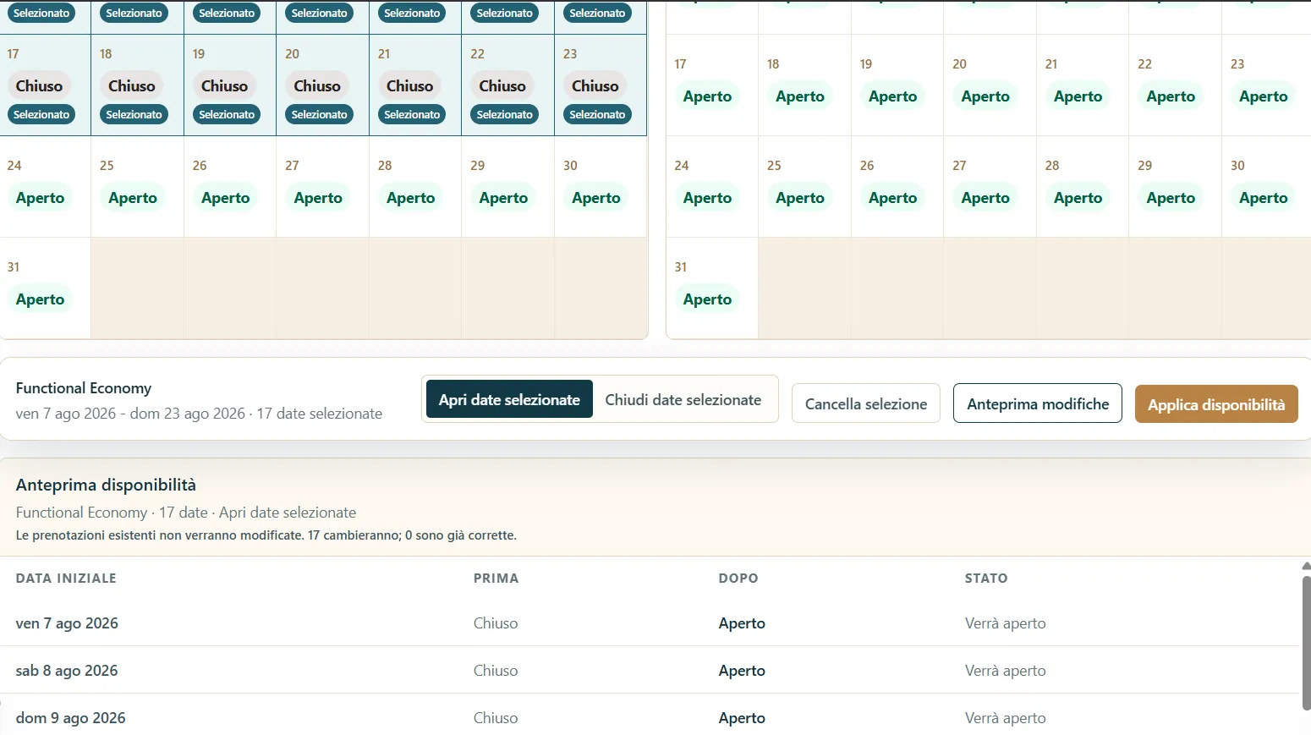Screen dimensions: 1311x735
Task: Switch to Chiudi date selezionate mode
Action: coord(683,399)
